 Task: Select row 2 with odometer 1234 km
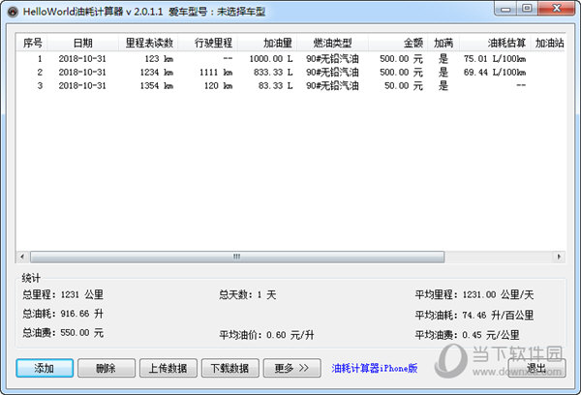click(x=290, y=72)
